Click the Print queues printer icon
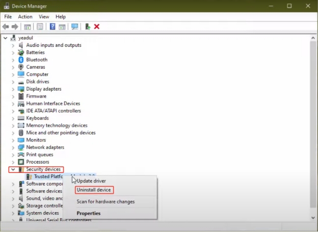This screenshot has height=232, width=318. coord(21,155)
